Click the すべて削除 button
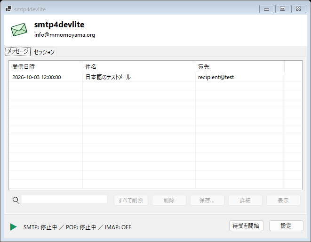The height and width of the screenshot is (242, 311). point(131,200)
